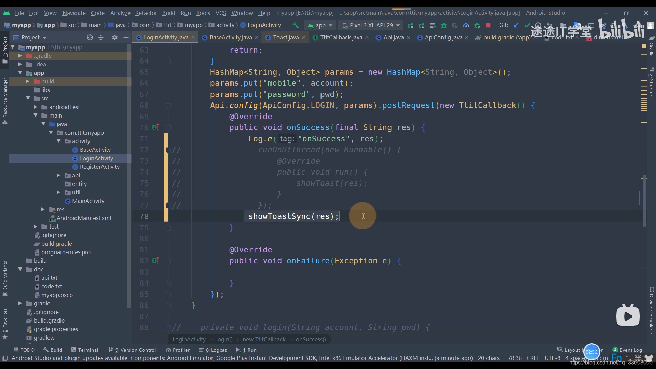
Task: Select the Build.gradle menu item
Action: pyautogui.click(x=57, y=243)
